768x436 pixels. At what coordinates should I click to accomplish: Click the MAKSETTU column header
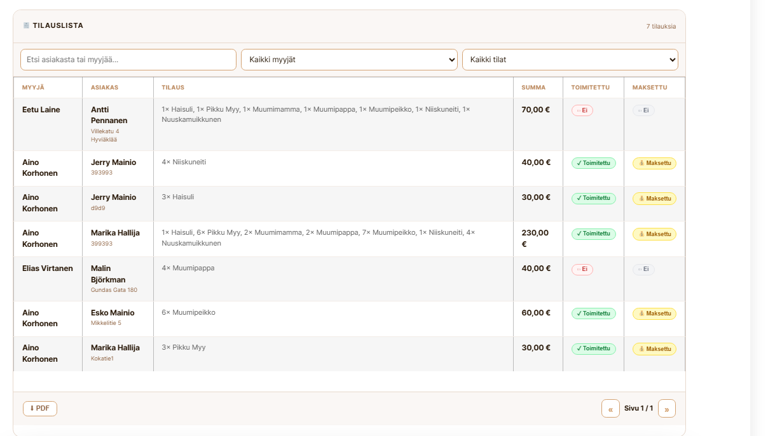(x=650, y=88)
